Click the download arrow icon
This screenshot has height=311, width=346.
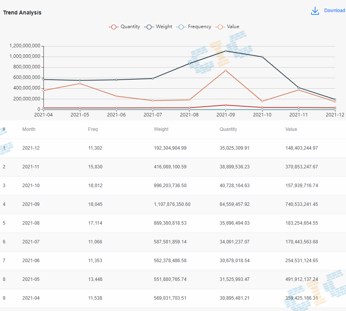(x=315, y=11)
